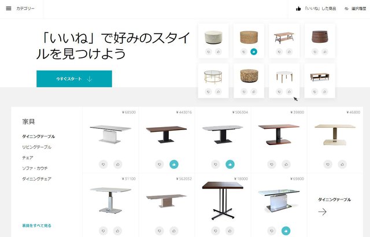Click the 今すぐスタート button

74,79
